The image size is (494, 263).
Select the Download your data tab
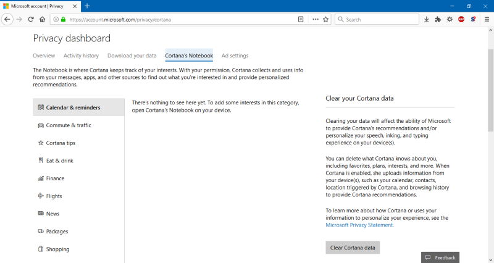[x=132, y=56]
